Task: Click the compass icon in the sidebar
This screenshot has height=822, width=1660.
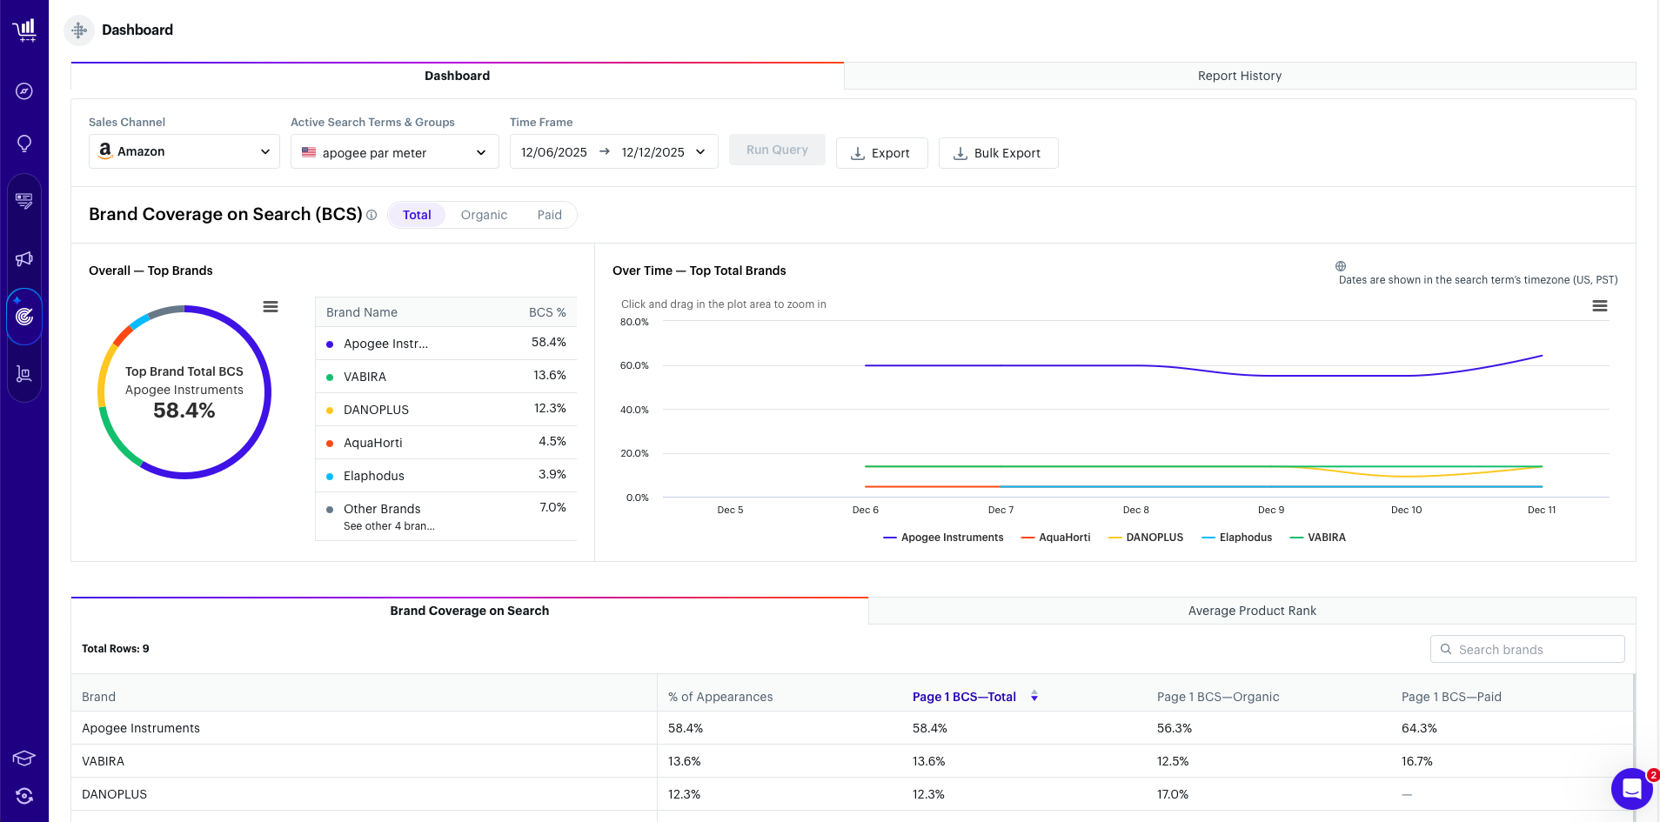Action: 24,91
